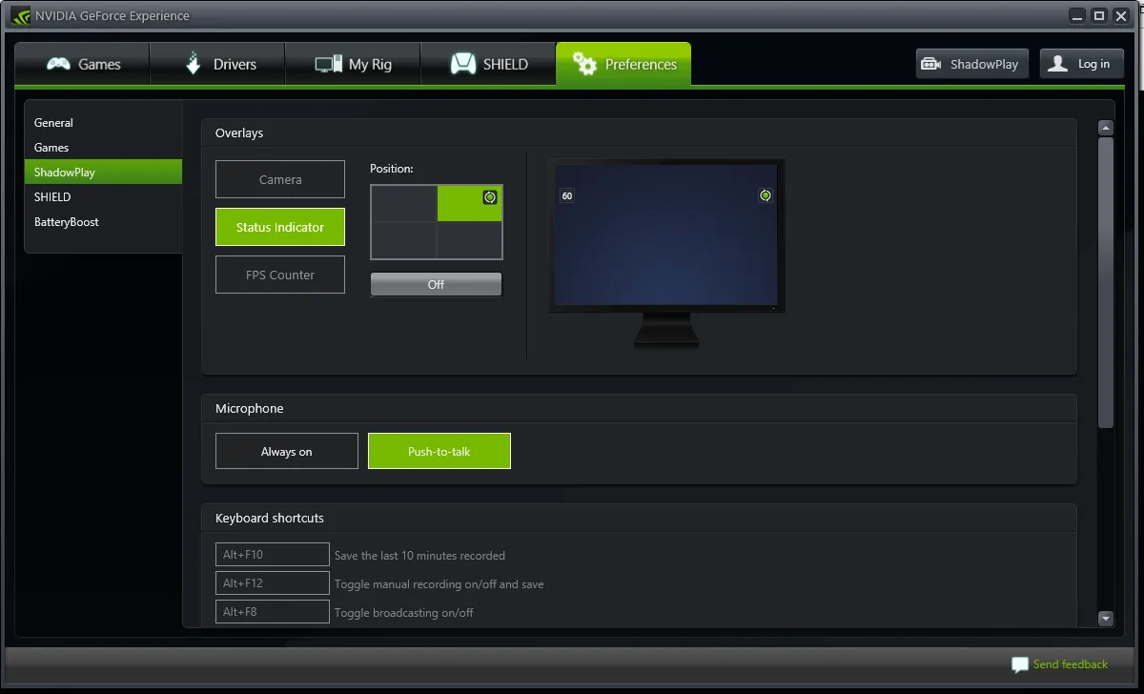The width and height of the screenshot is (1144, 694).
Task: Click the camcorder icon on ShadowPlay button
Action: (931, 64)
